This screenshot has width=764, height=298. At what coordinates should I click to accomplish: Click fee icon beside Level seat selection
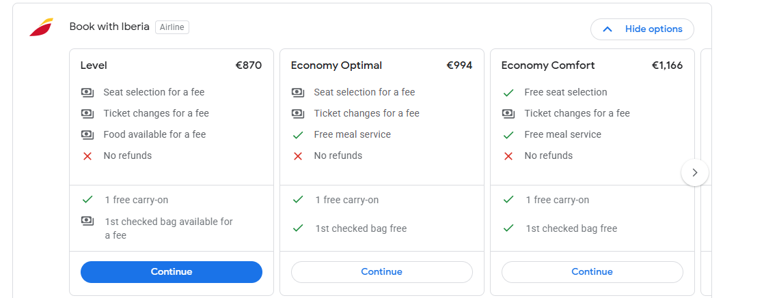click(x=87, y=92)
